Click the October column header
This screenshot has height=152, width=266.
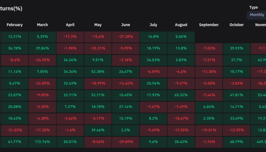237,25
